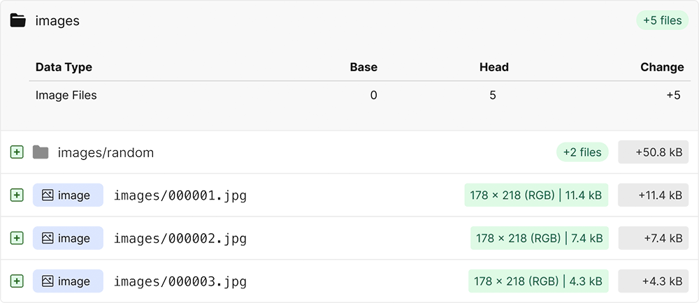Click the Change column header

coord(661,67)
